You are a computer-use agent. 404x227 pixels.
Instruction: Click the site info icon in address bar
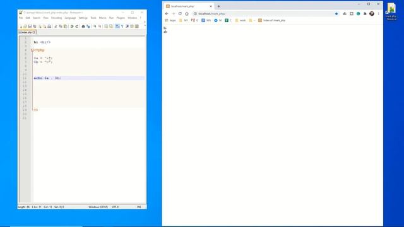click(195, 14)
